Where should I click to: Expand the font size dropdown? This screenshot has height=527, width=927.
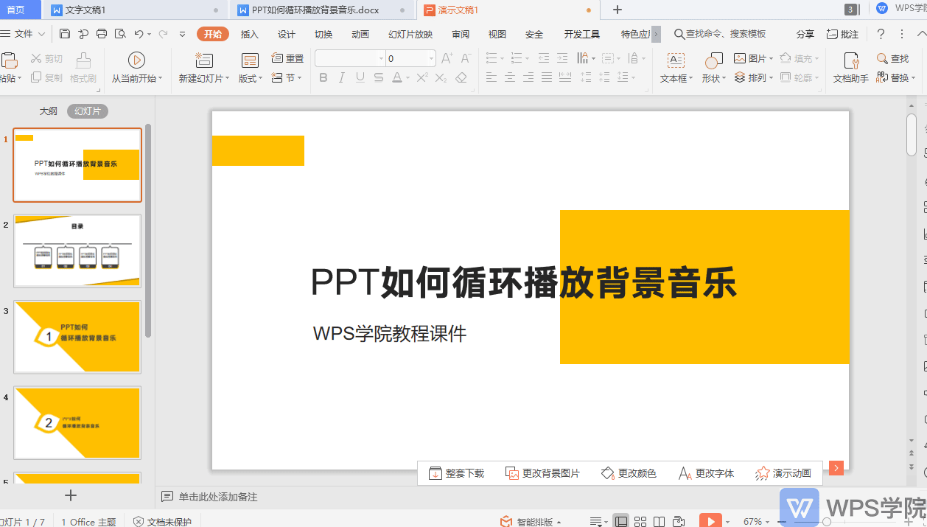(x=431, y=58)
